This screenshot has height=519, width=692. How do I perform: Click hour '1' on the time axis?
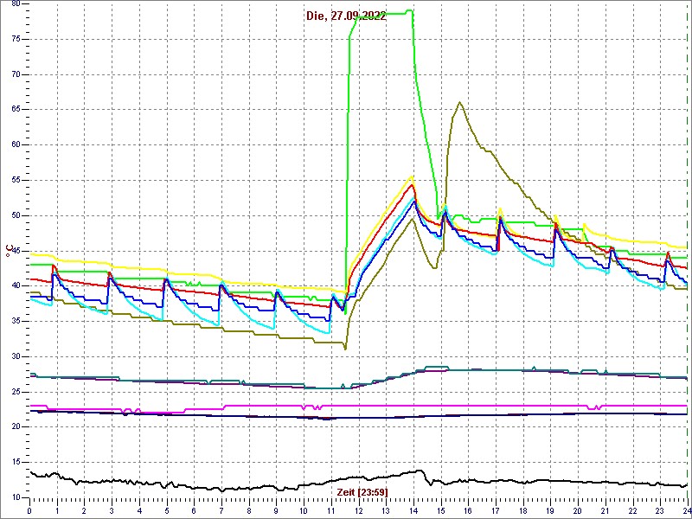(57, 511)
